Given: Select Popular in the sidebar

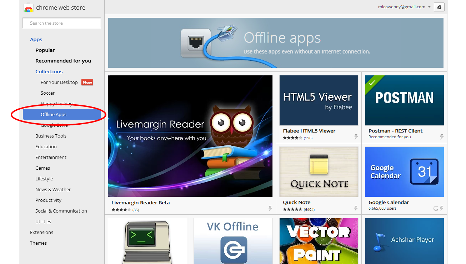Looking at the screenshot, I should click(x=45, y=50).
